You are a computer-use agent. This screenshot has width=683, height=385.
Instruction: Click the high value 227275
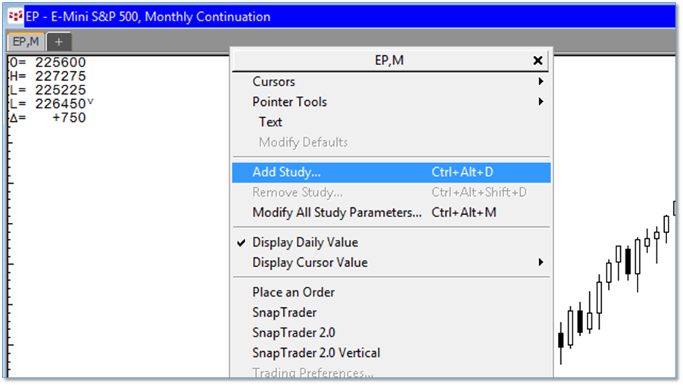(x=61, y=76)
